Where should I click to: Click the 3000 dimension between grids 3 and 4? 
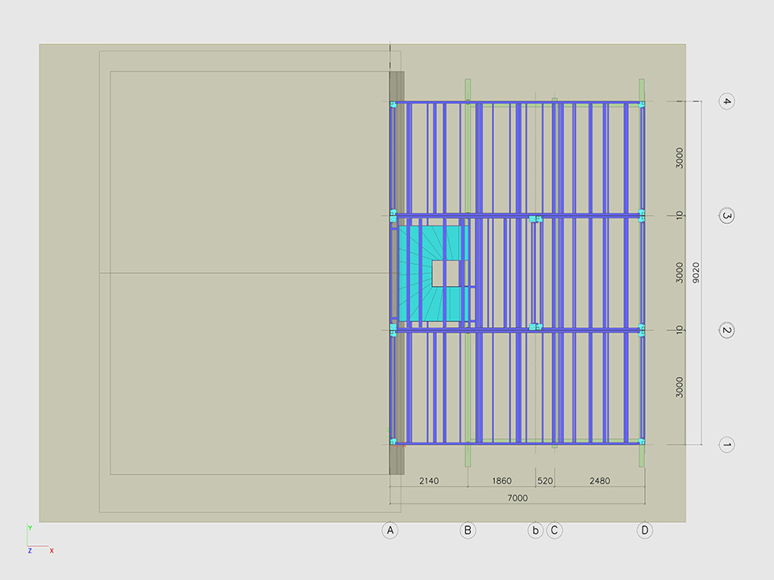click(680, 158)
